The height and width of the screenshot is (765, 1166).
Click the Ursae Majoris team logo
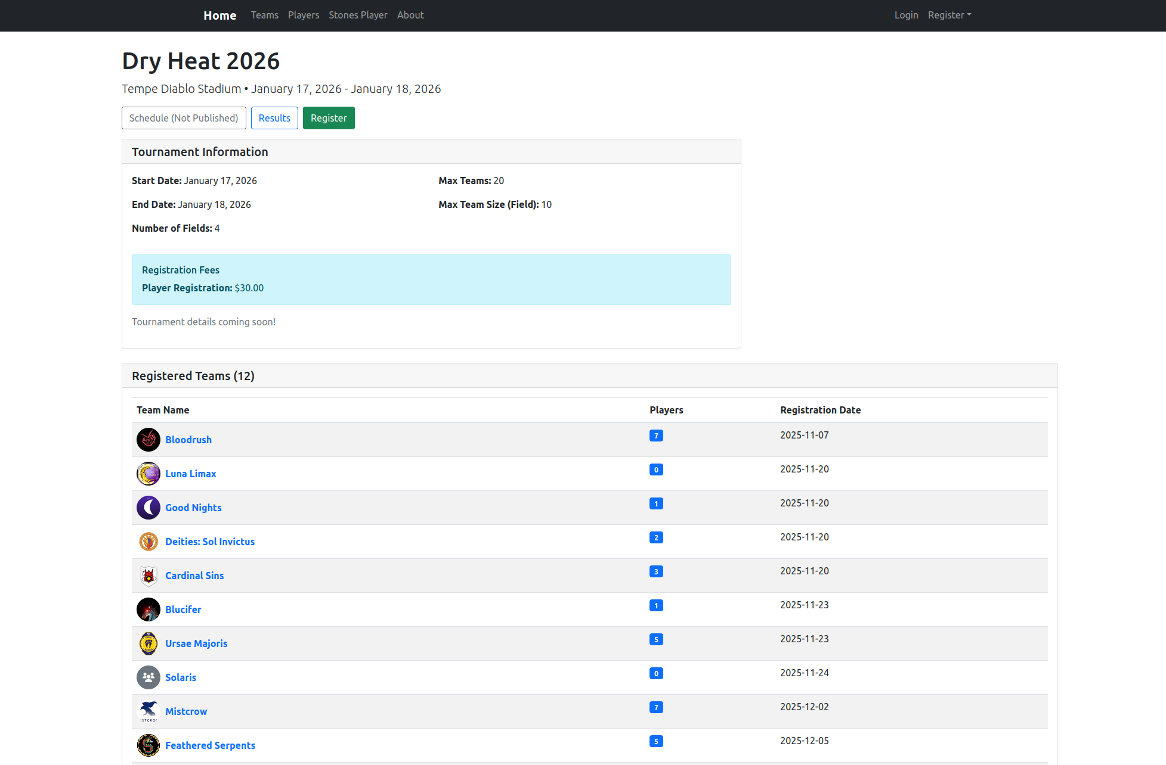tap(148, 643)
